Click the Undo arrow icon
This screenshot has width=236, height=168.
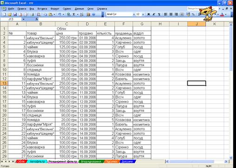(59, 14)
